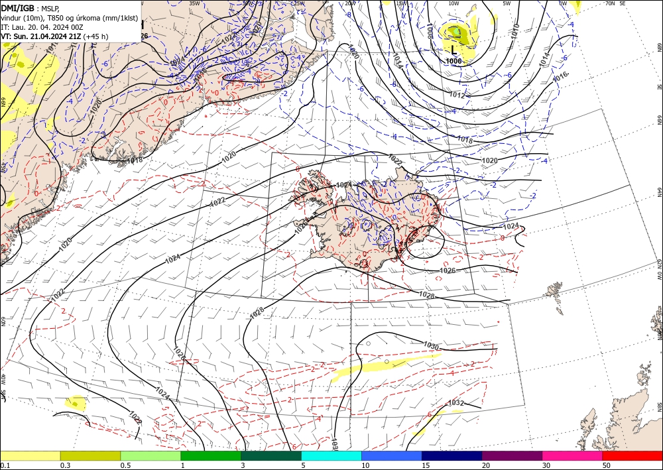Click the 'IT: Lau. 20. 04. 2024 00Z' initial time
This screenshot has height=470, width=663.
click(x=42, y=27)
